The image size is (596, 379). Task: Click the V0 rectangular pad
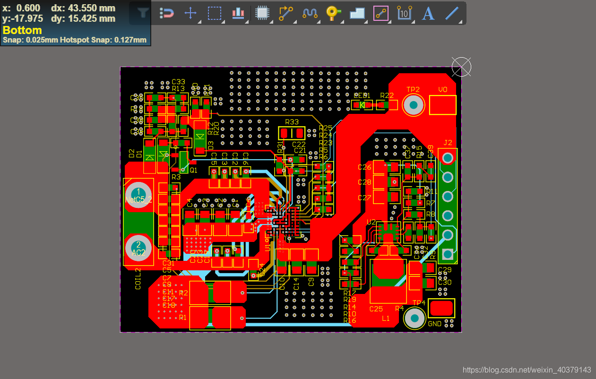[443, 105]
